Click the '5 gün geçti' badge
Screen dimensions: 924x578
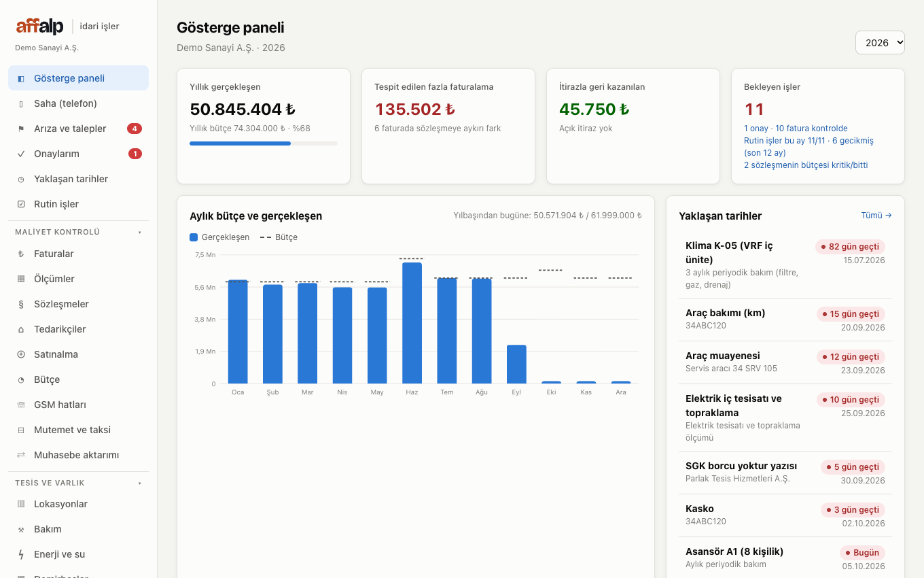click(x=853, y=467)
